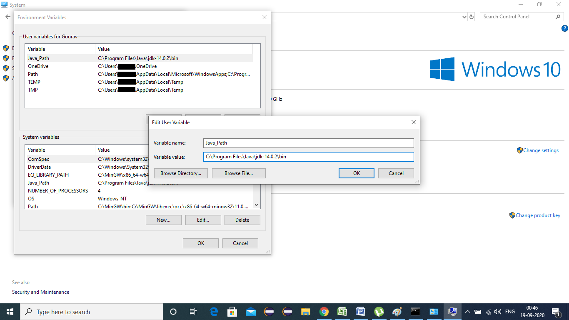Image resolution: width=569 pixels, height=320 pixels.
Task: Click taskbar 'Type here to search' box
Action: (x=92, y=312)
